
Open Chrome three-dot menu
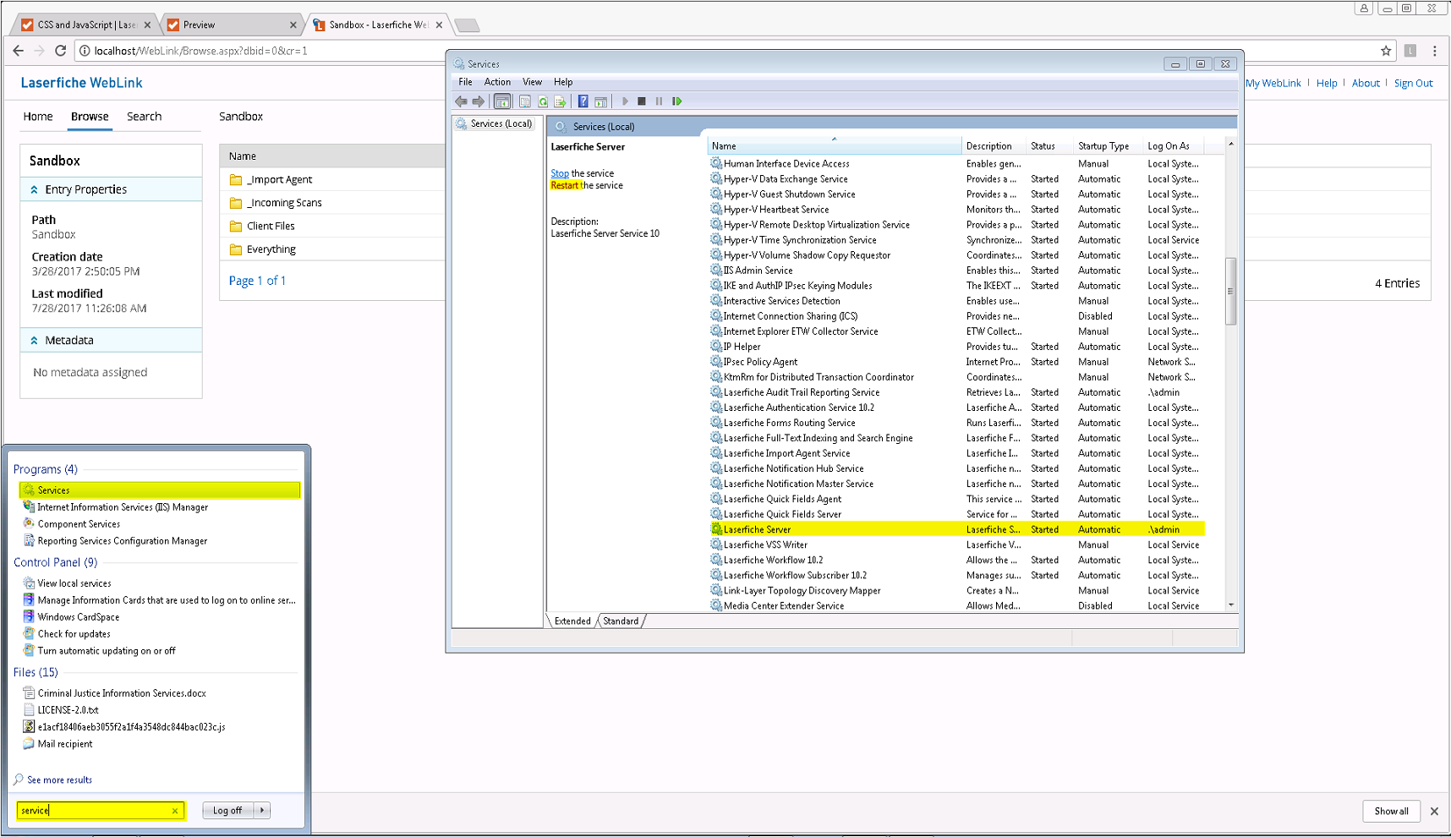pyautogui.click(x=1434, y=51)
